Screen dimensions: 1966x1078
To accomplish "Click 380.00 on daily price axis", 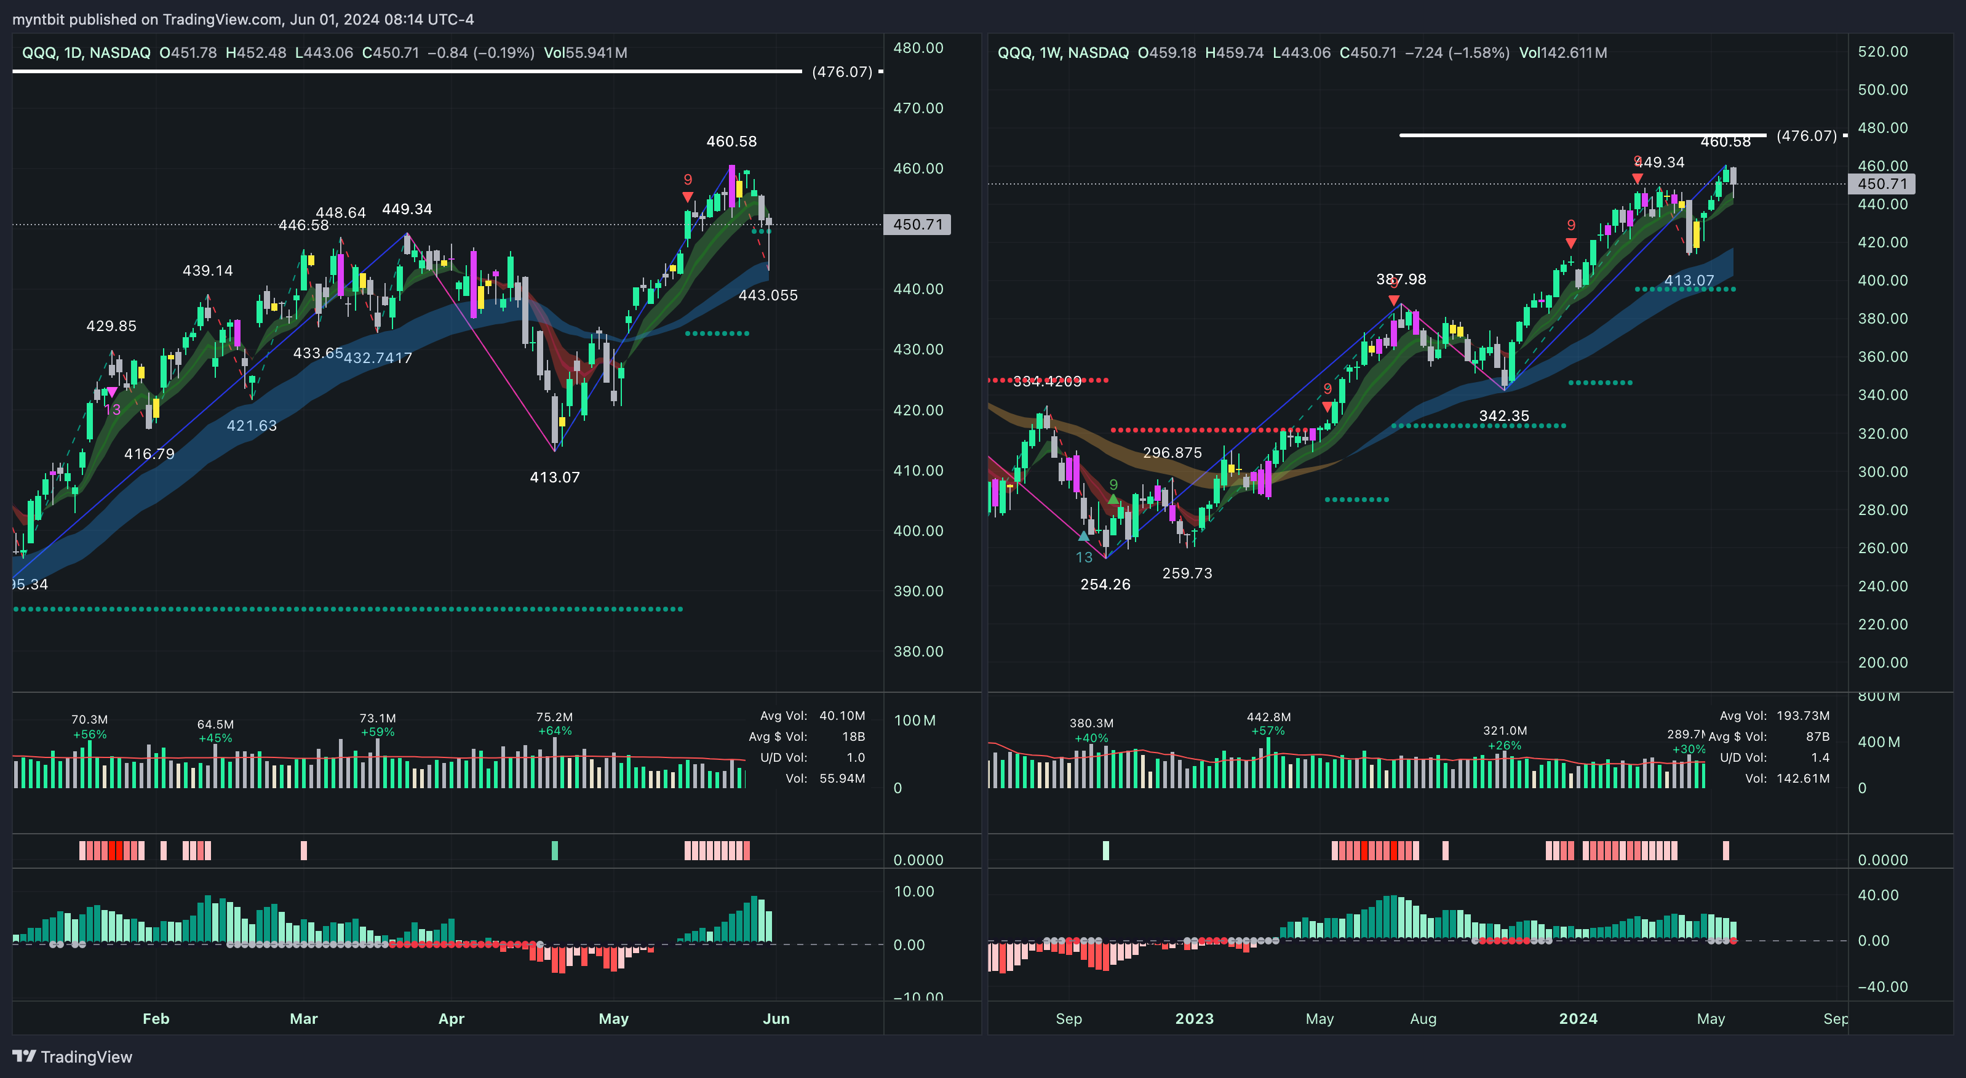I will 918,652.
